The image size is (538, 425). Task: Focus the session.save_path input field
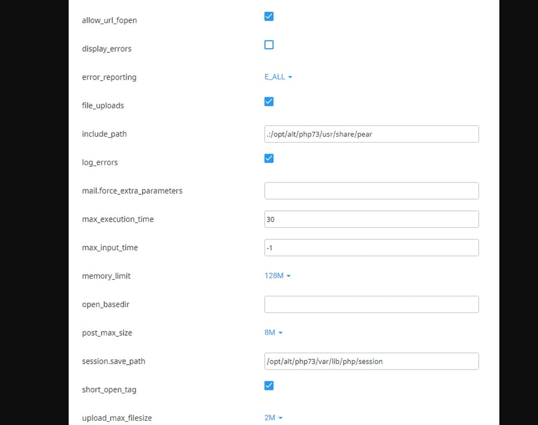(x=372, y=361)
